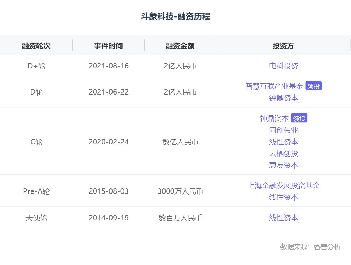Click the date 2020-02-24
This screenshot has height=265, width=351.
point(108,142)
